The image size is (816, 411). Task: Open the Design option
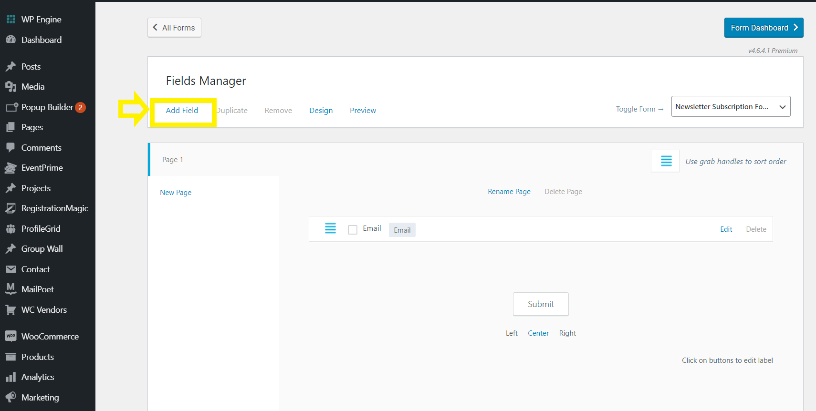pyautogui.click(x=321, y=111)
